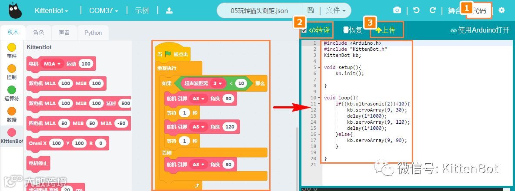
Task: Select the 运算符 operators category
Action: point(12,93)
